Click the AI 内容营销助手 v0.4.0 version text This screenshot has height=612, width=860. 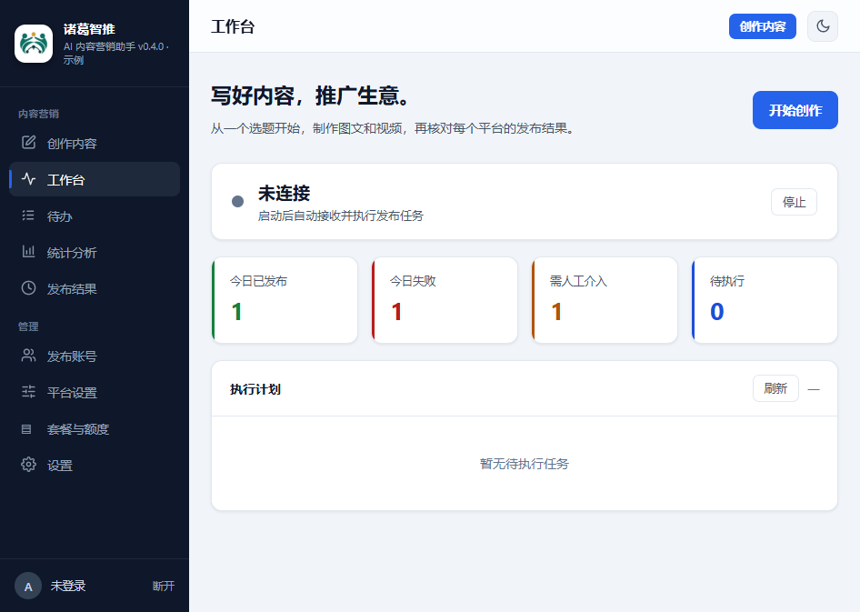click(x=115, y=53)
